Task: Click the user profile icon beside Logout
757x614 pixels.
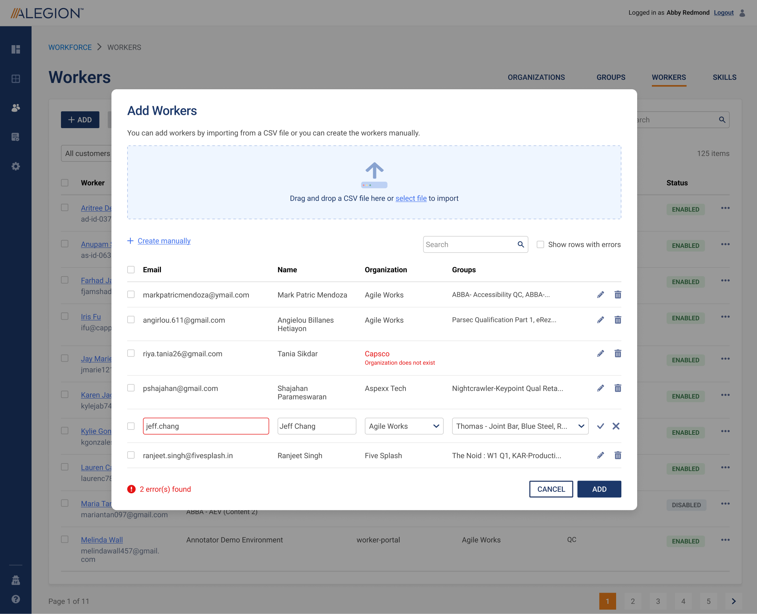Action: coord(742,13)
